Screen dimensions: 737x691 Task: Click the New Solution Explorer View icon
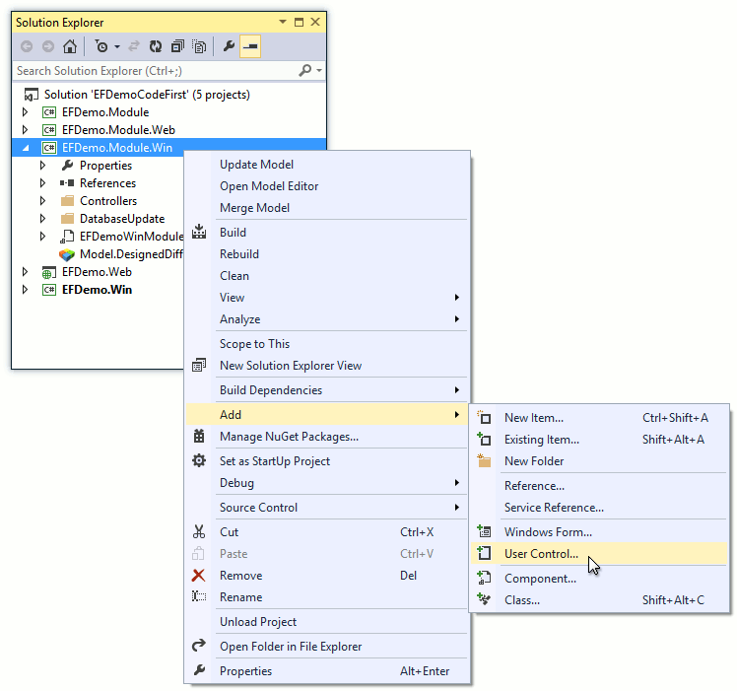[199, 366]
